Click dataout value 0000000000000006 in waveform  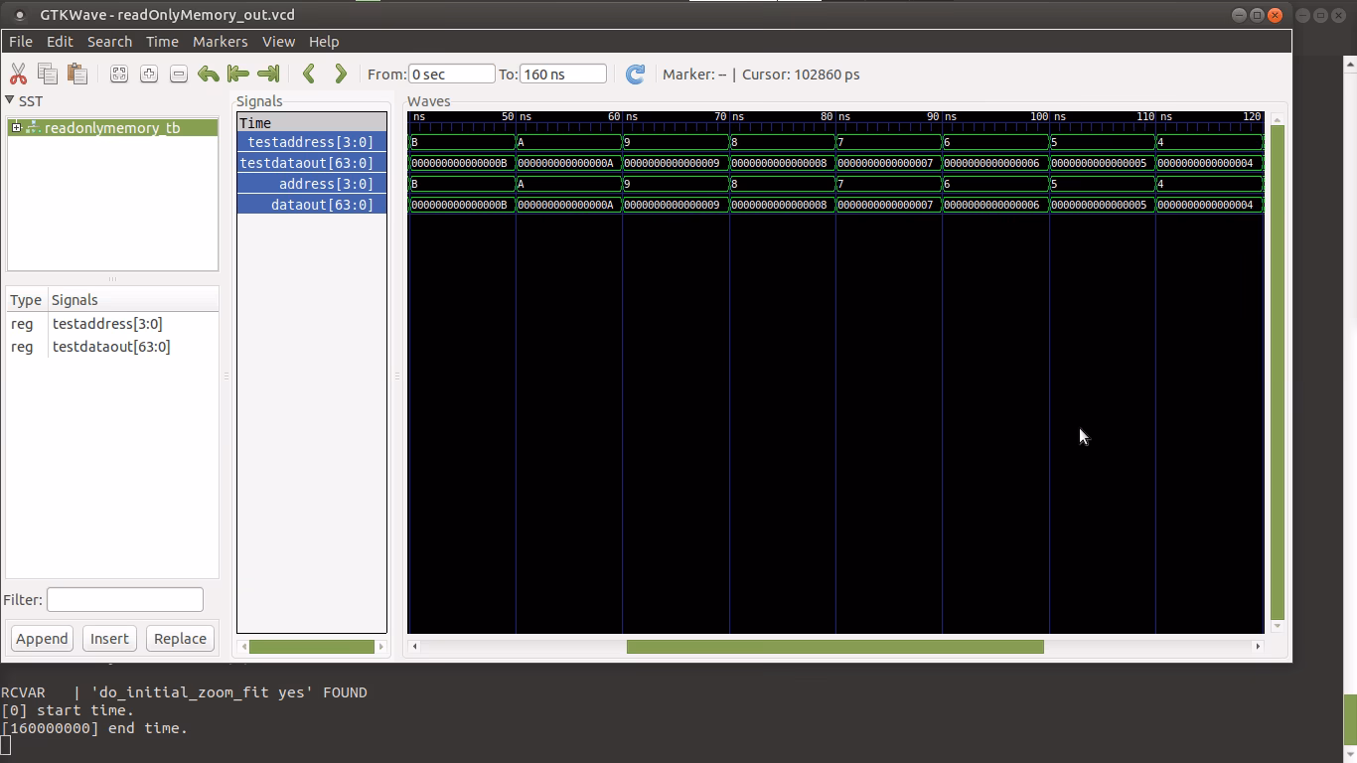pyautogui.click(x=991, y=205)
